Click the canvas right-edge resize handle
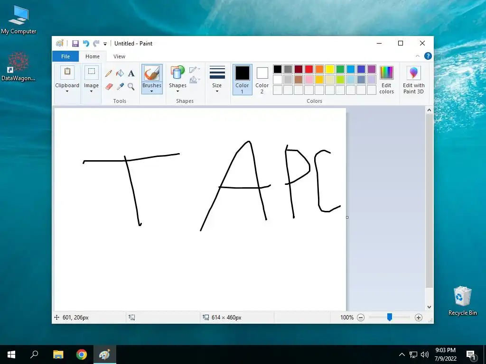Screen dimensions: 486x364 pos(347,217)
